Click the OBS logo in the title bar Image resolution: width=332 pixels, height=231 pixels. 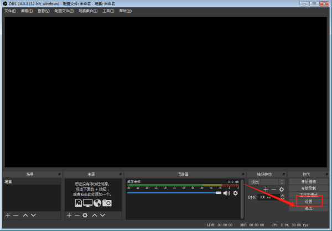[5, 4]
